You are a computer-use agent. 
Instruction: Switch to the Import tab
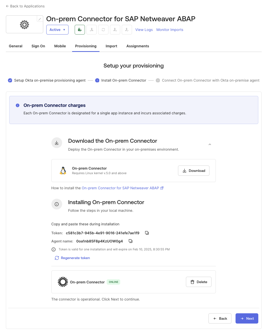point(112,46)
